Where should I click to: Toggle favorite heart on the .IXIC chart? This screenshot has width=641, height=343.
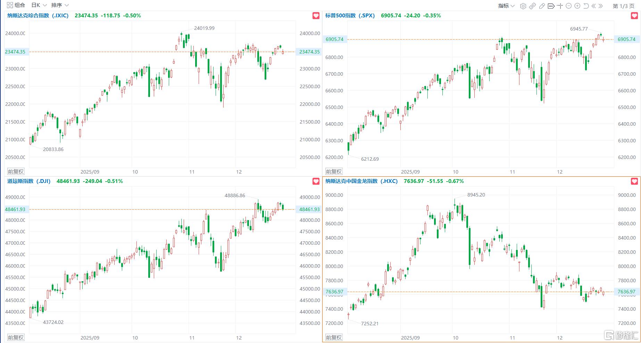(316, 16)
